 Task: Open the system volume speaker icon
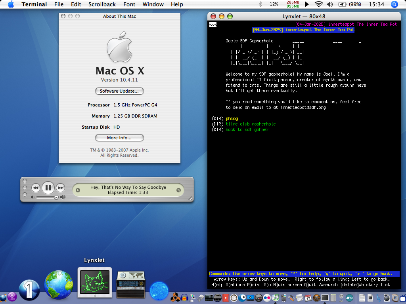coord(329,4)
